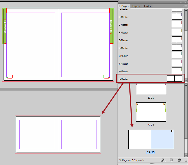Select J-Master in the masters list
Screen dimensions: 188x165
click(123, 64)
